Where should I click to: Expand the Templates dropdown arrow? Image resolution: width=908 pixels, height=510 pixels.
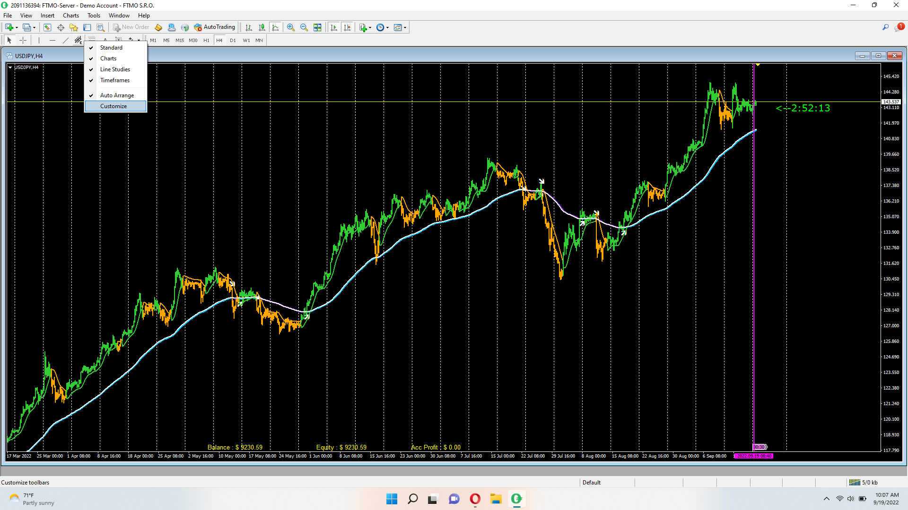405,27
